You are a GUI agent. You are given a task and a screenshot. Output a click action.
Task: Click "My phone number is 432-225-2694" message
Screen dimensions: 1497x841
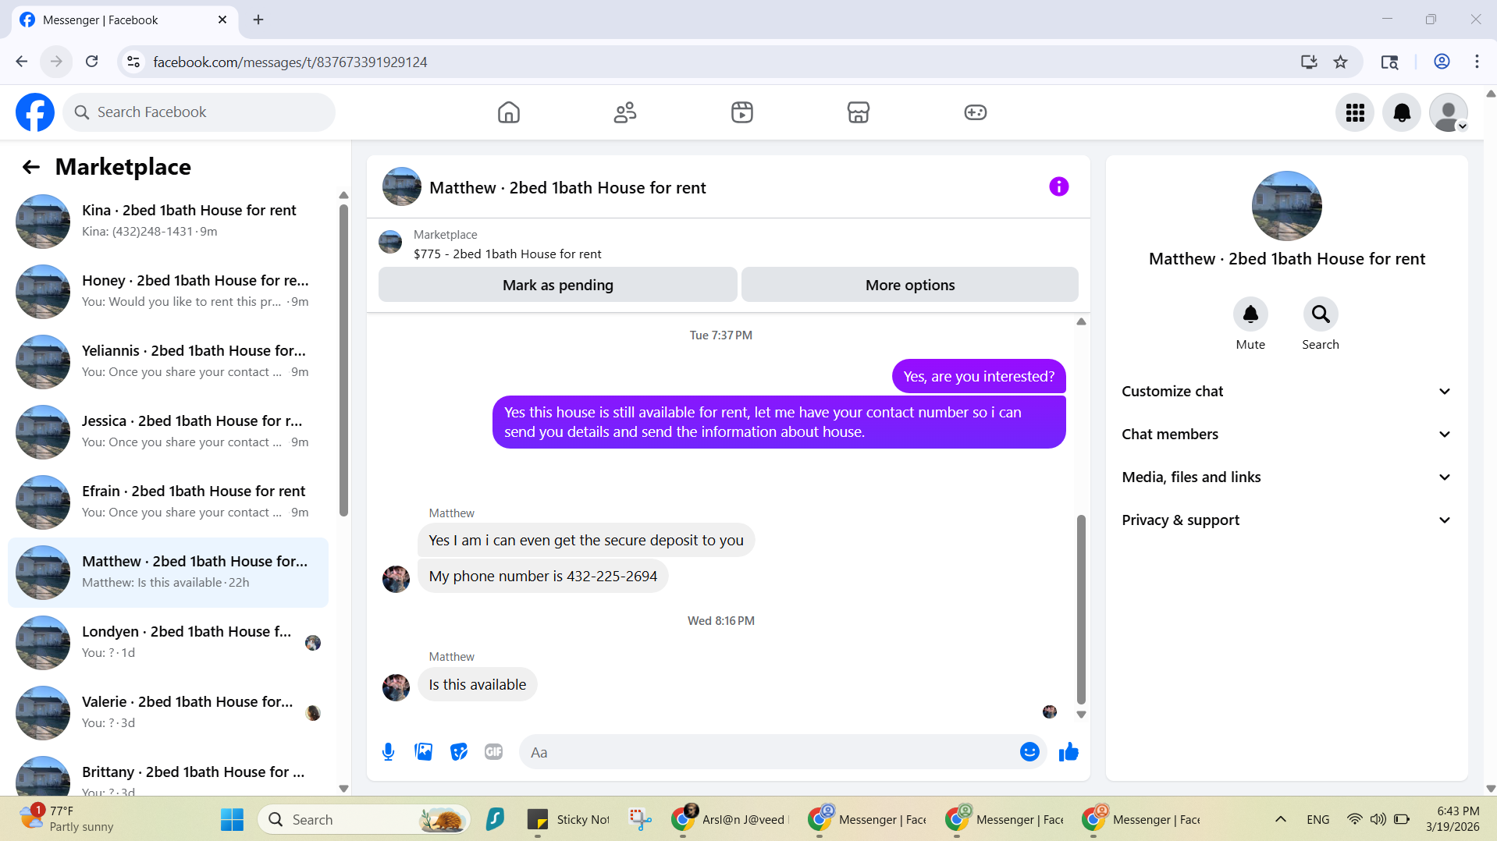(x=542, y=576)
